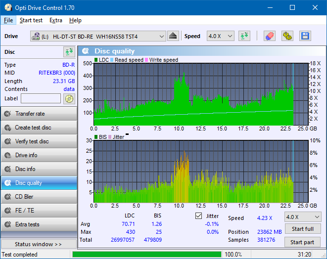The width and height of the screenshot is (327, 259).
Task: Click the disc icon beside the Label field
Action: coord(69,98)
